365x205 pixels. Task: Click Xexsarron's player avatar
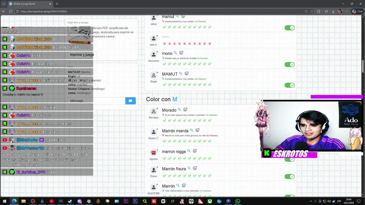[x=154, y=55]
